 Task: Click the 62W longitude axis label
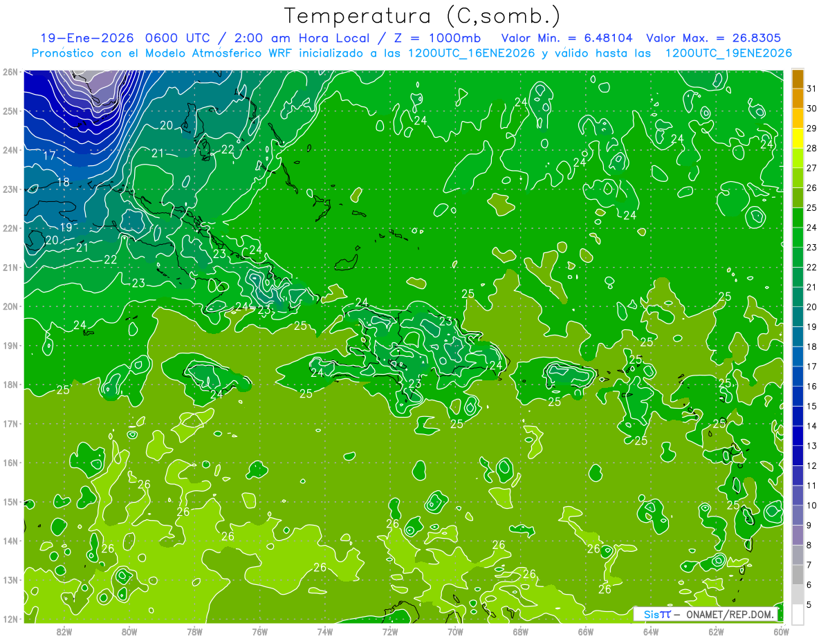pyautogui.click(x=716, y=631)
